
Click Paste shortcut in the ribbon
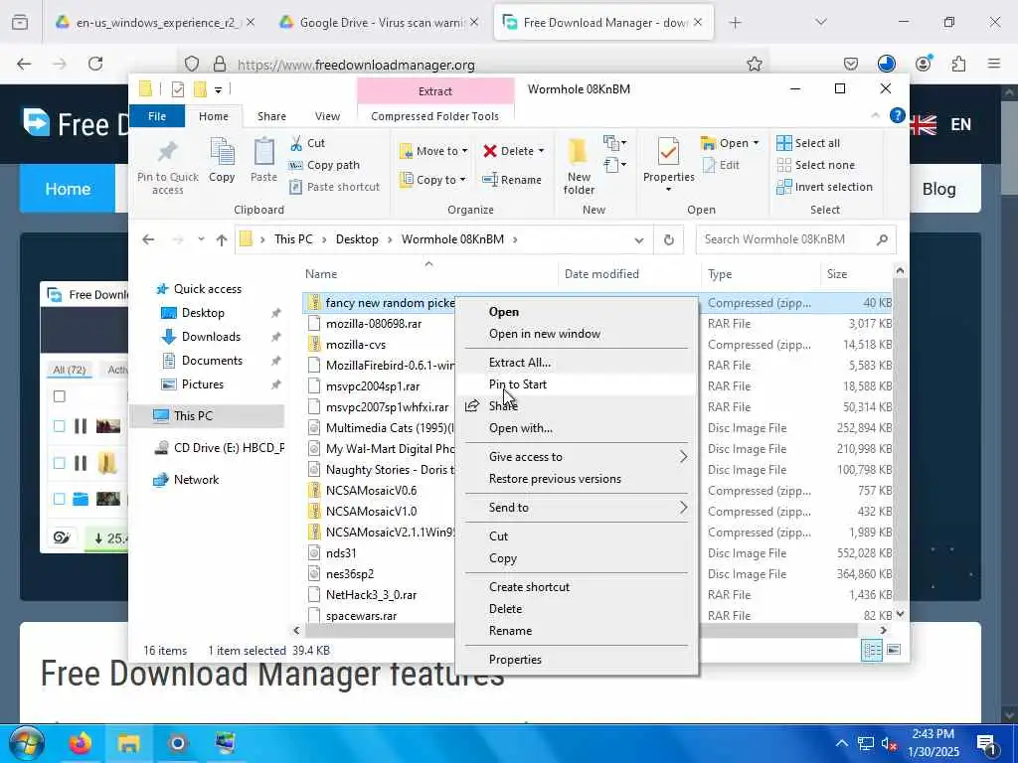(x=334, y=187)
